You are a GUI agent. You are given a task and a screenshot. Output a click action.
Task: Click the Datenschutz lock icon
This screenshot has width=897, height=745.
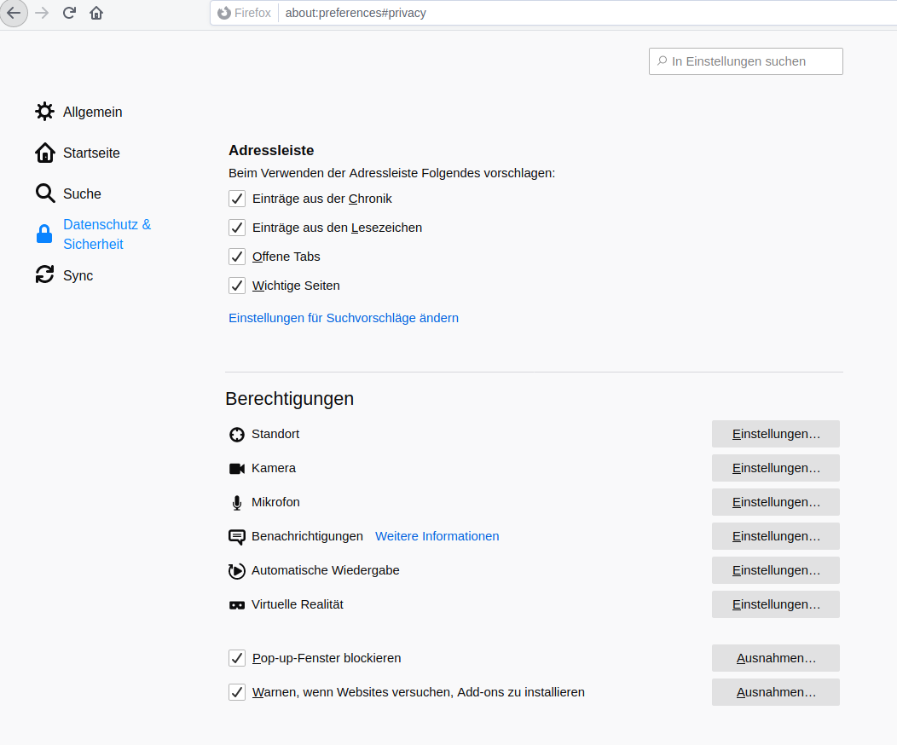click(x=44, y=234)
